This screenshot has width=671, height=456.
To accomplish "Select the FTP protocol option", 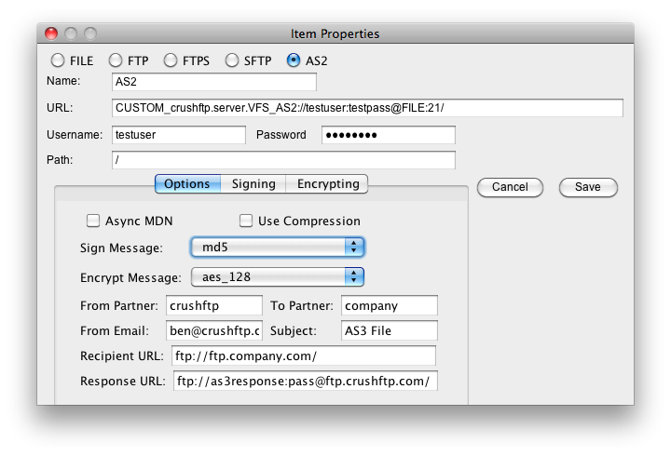I will 116,60.
